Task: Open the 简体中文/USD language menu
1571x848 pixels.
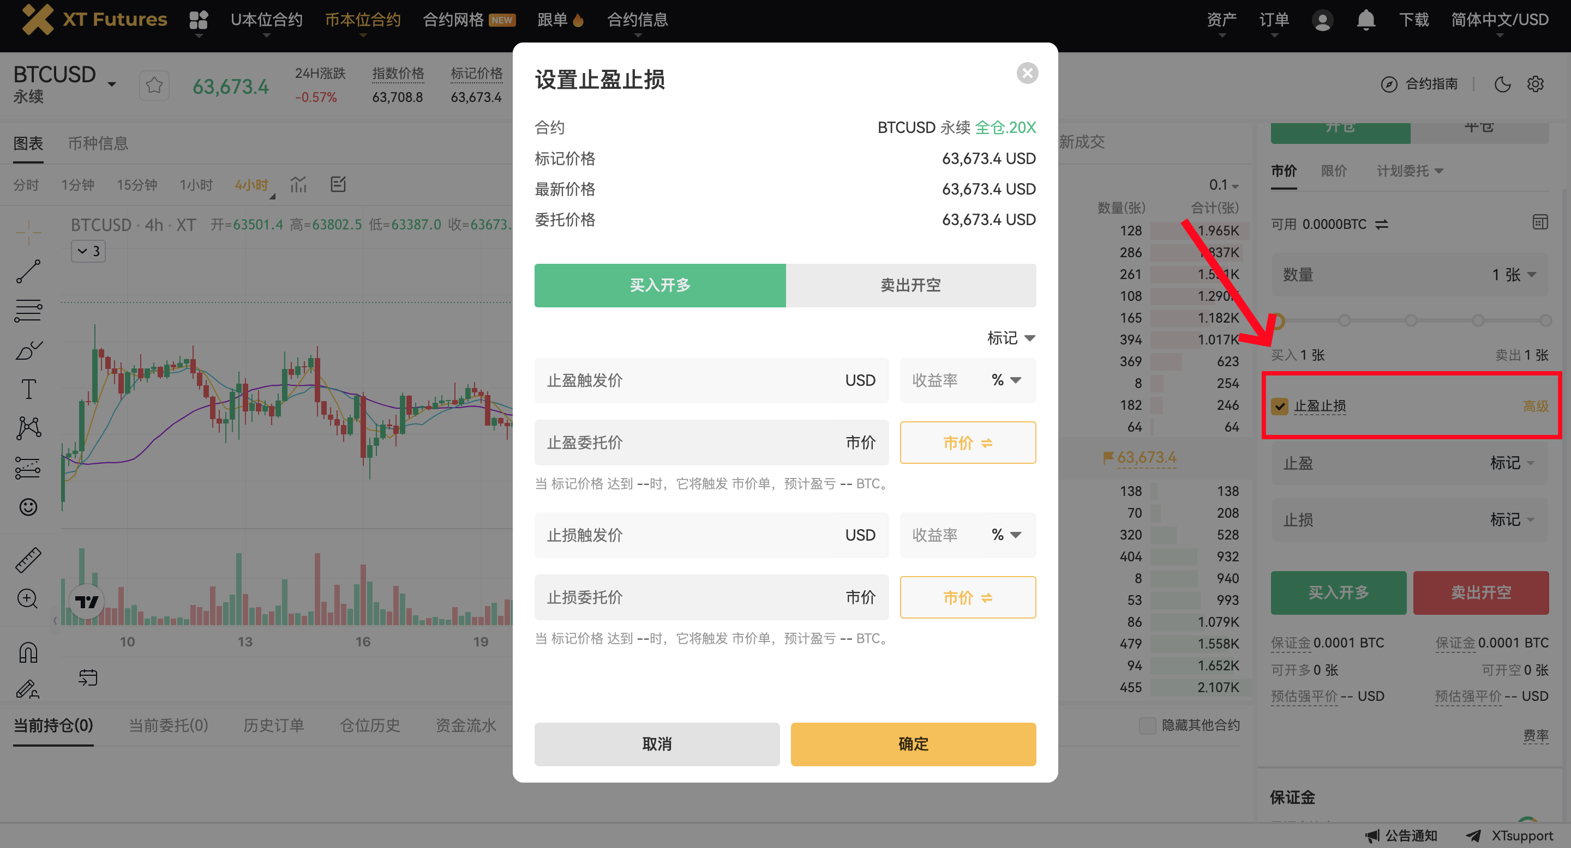Action: (x=1500, y=20)
